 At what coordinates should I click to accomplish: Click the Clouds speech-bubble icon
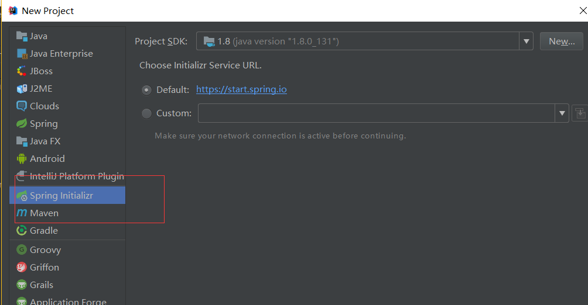click(22, 106)
